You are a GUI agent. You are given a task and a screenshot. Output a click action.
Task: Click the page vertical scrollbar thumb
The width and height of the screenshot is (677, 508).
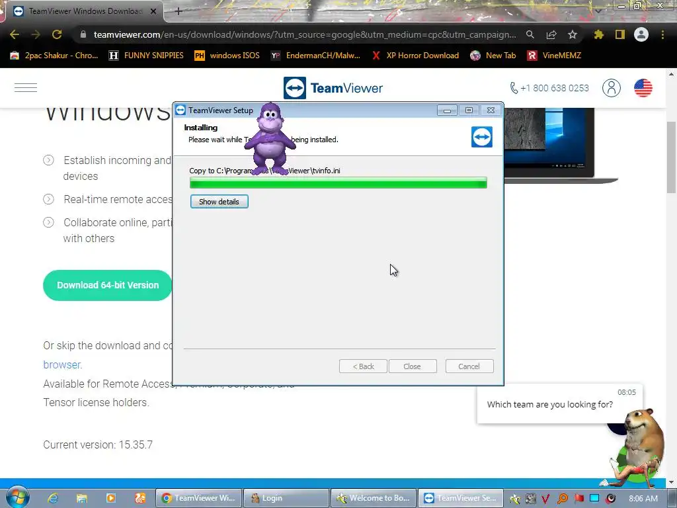(671, 157)
